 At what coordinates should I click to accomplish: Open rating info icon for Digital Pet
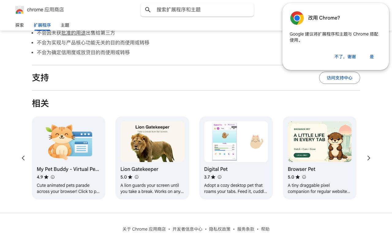(x=220, y=177)
